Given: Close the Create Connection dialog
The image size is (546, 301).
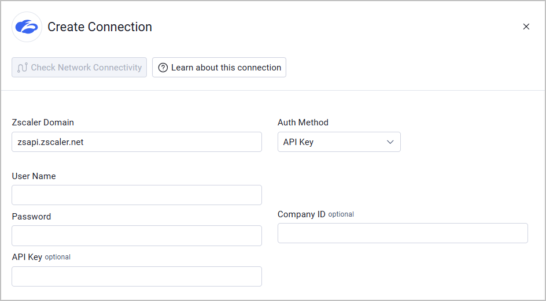Looking at the screenshot, I should point(526,27).
